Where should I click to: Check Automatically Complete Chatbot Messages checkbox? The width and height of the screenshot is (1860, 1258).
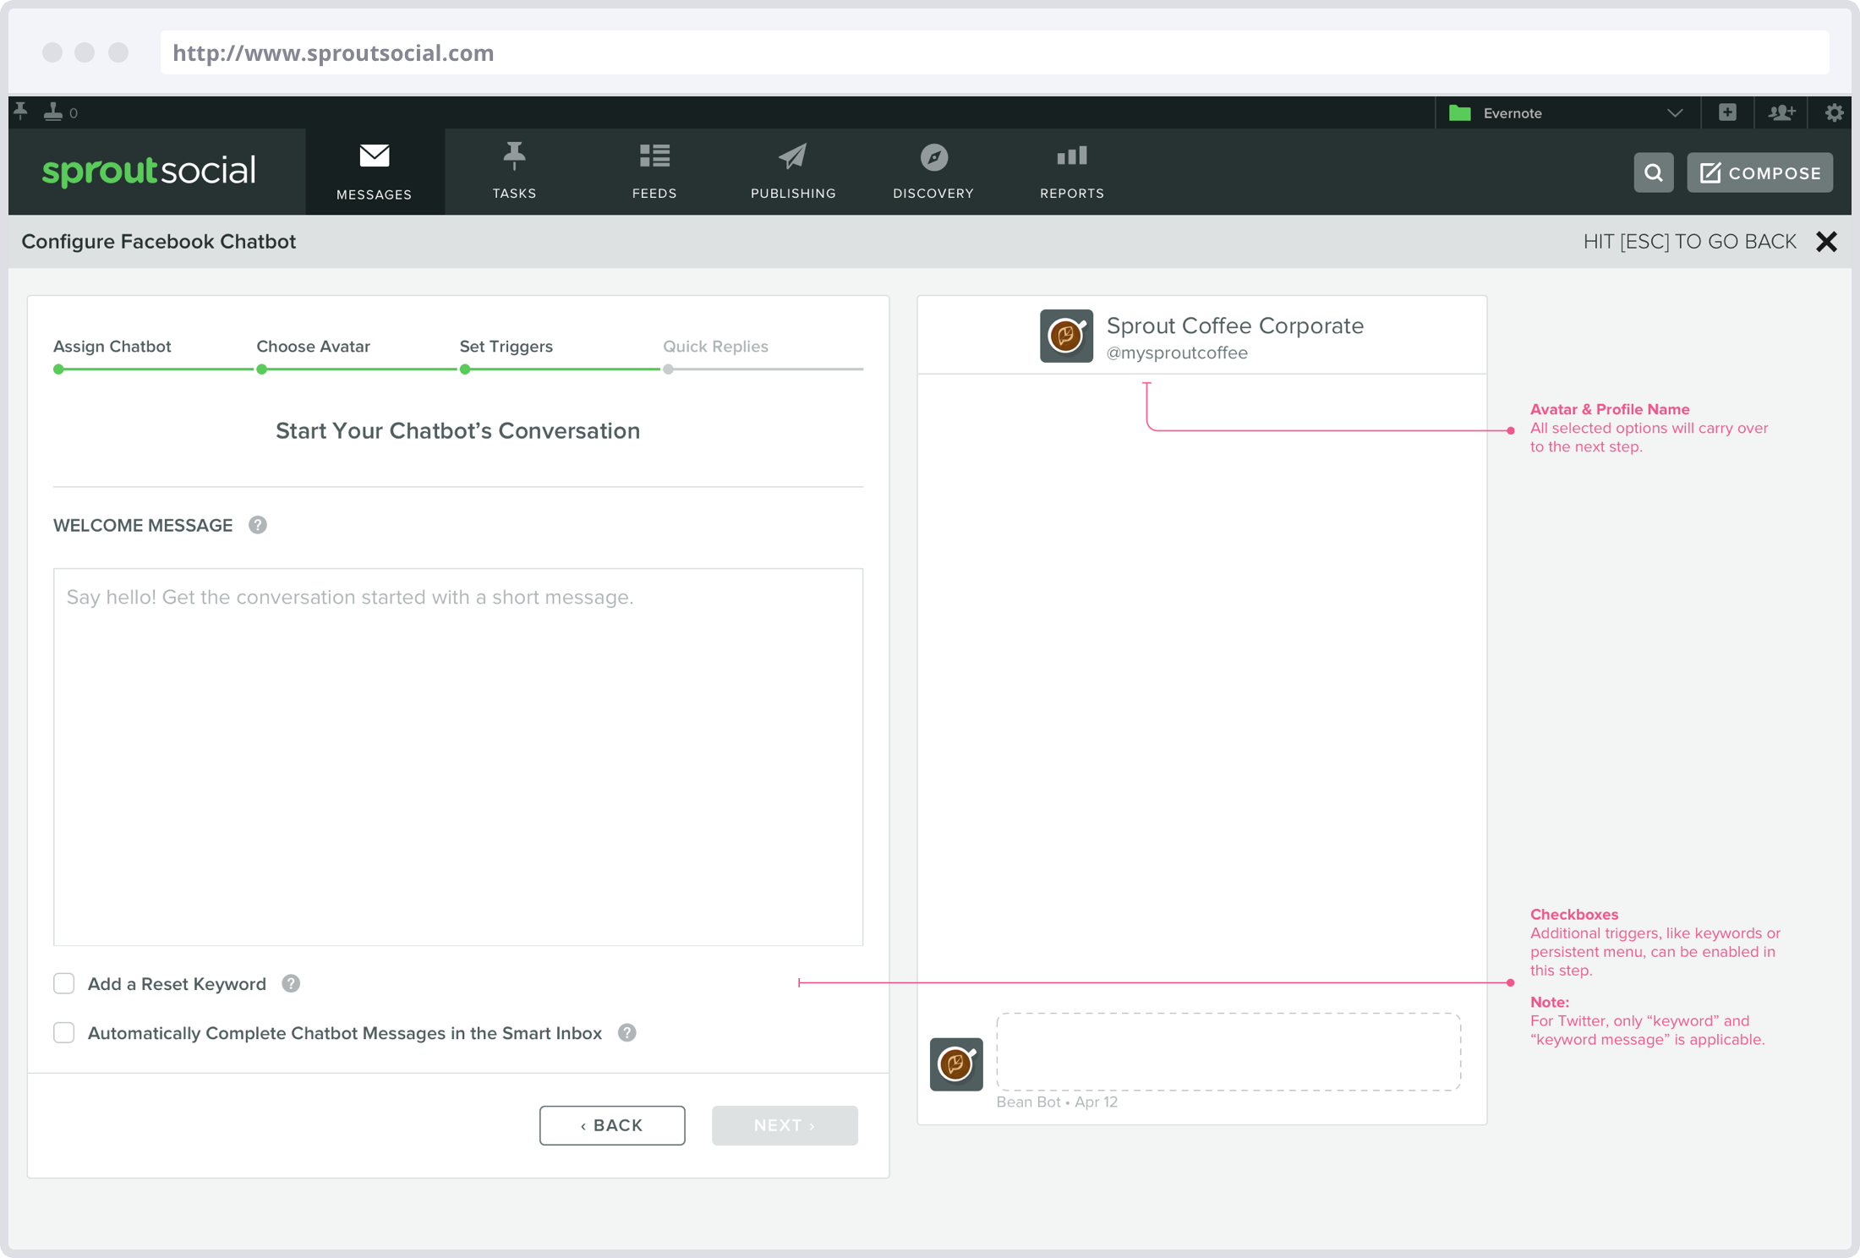coord(64,1032)
